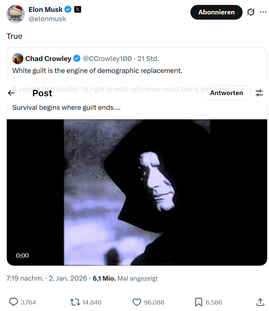
Task: Click the blue verified badge beside Elon Musk
Action: coord(68,10)
